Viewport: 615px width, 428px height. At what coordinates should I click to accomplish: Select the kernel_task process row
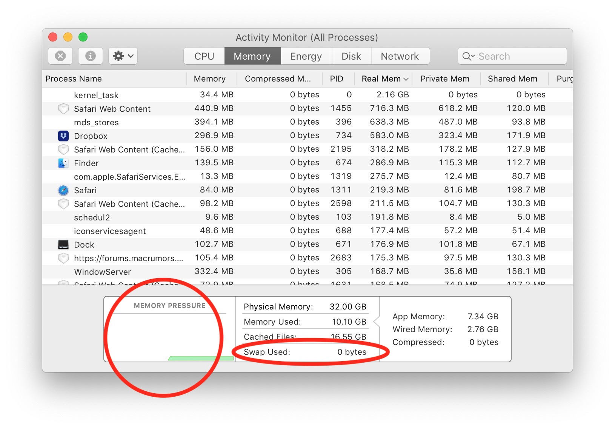point(307,95)
